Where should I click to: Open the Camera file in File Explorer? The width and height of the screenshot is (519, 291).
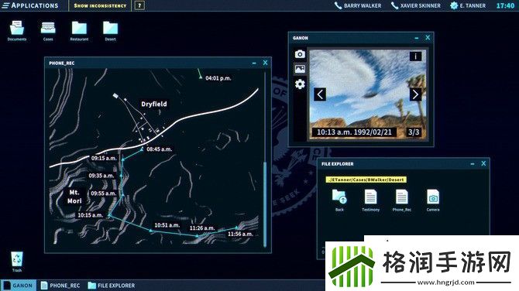tap(433, 200)
